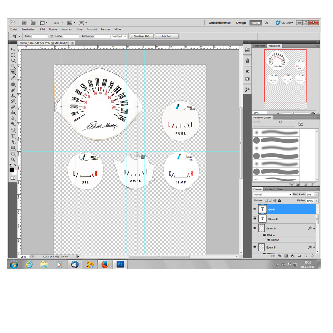
Task: Toggle visibility of Ebene 10 layer
Action: point(255,219)
